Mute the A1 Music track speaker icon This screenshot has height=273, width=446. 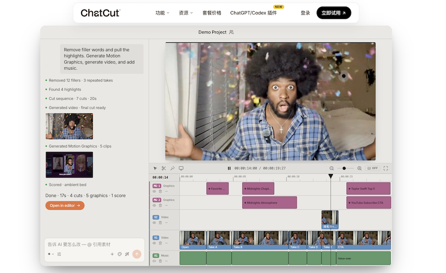pyautogui.click(x=154, y=261)
